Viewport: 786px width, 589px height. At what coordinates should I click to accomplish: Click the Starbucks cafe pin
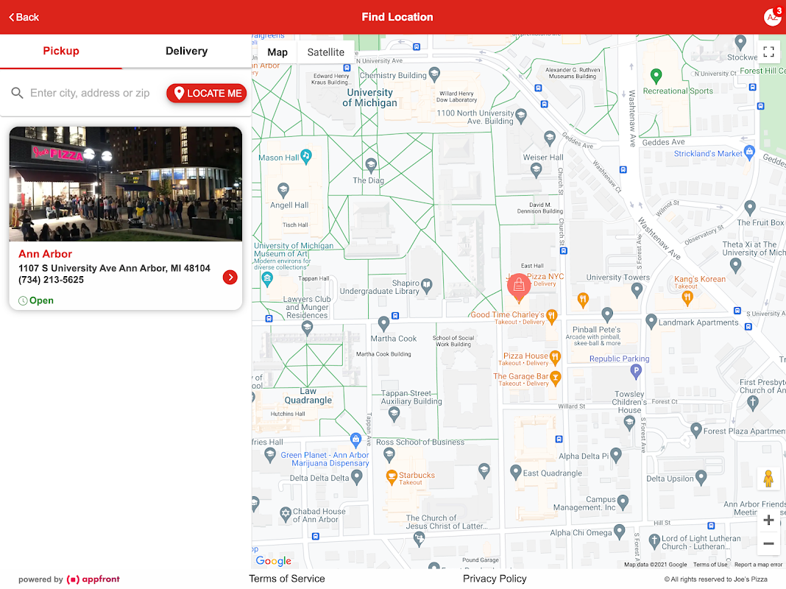392,476
